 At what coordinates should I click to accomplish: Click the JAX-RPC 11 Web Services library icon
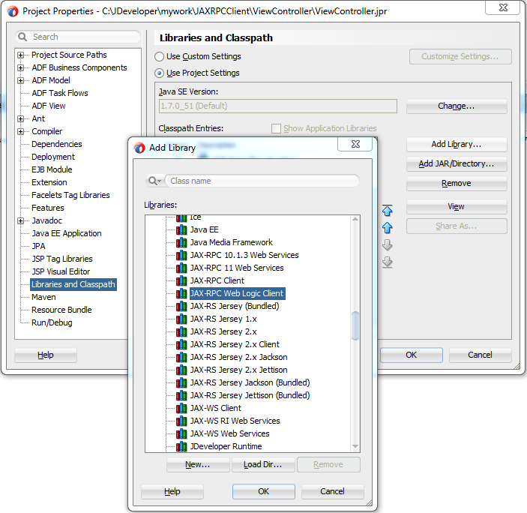[181, 268]
